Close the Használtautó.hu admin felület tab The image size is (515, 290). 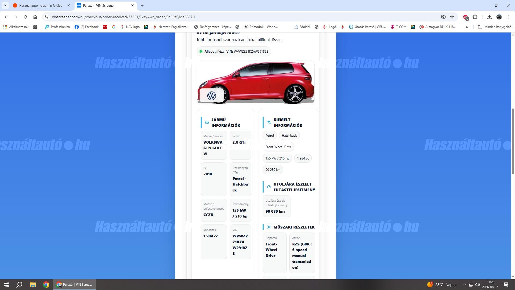pyautogui.click(x=68, y=5)
